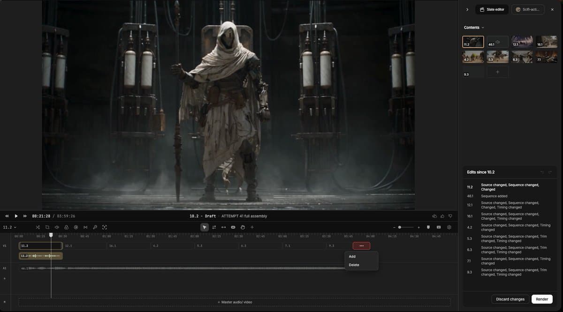Click the red three-dots clip button
563x312 pixels.
click(x=361, y=245)
